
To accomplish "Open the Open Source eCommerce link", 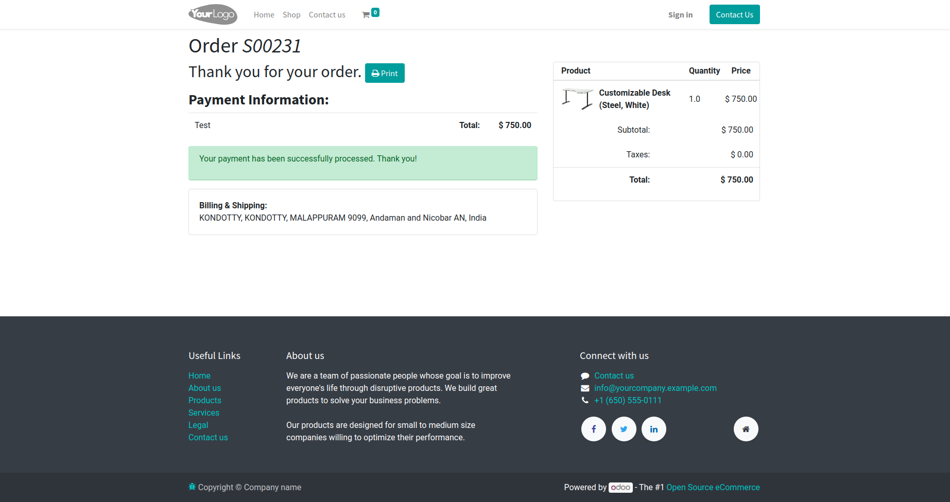I will (713, 487).
